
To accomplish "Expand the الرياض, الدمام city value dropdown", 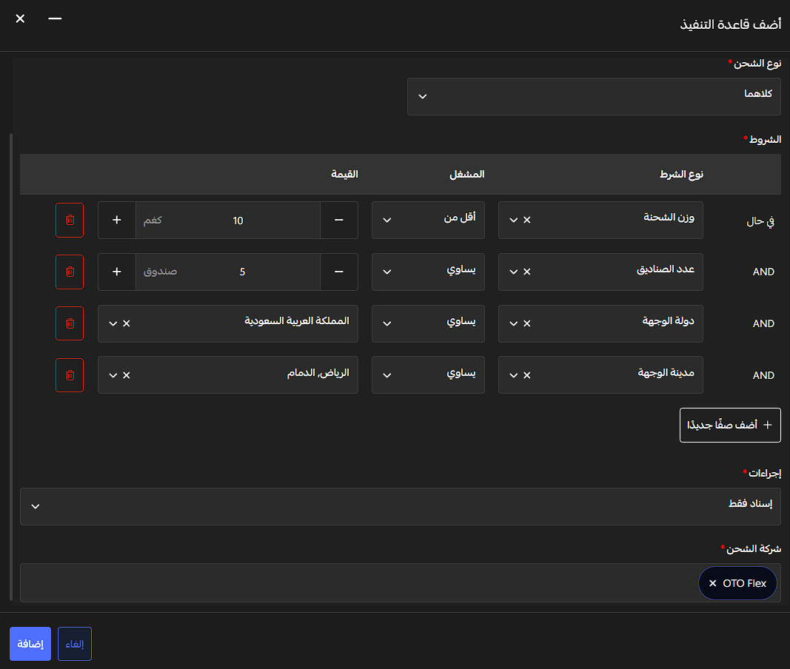I will coord(113,375).
